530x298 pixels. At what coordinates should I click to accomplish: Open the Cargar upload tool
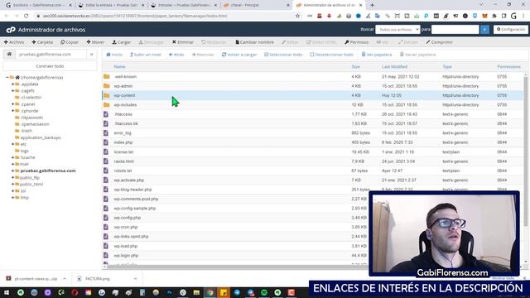click(122, 42)
